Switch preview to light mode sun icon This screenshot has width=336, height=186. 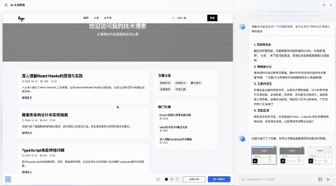(x=172, y=179)
